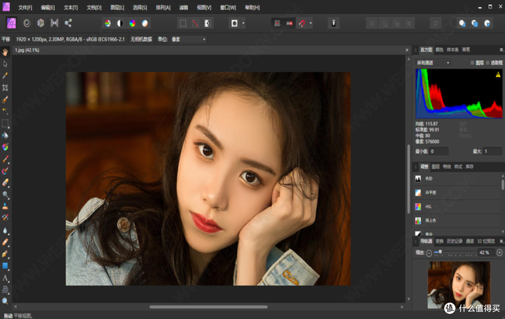Open the 滤镜 menu

184,7
